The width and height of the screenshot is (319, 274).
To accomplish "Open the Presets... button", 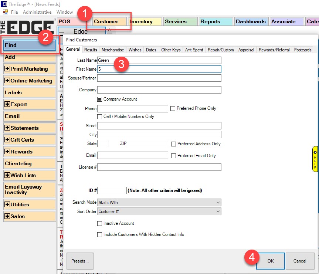I will pyautogui.click(x=80, y=261).
